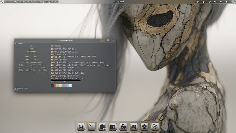The width and height of the screenshot is (236, 133).
Task: Expand hidden system tray icons arrow
Action: click(231, 2)
